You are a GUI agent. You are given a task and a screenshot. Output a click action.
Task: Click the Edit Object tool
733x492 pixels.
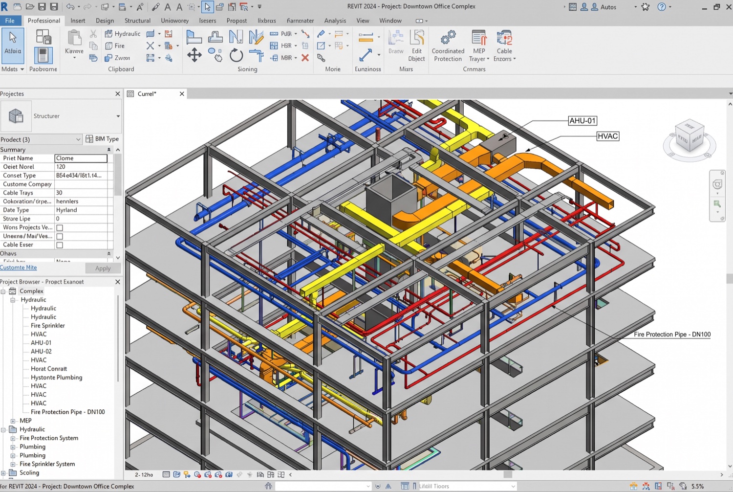click(x=416, y=46)
